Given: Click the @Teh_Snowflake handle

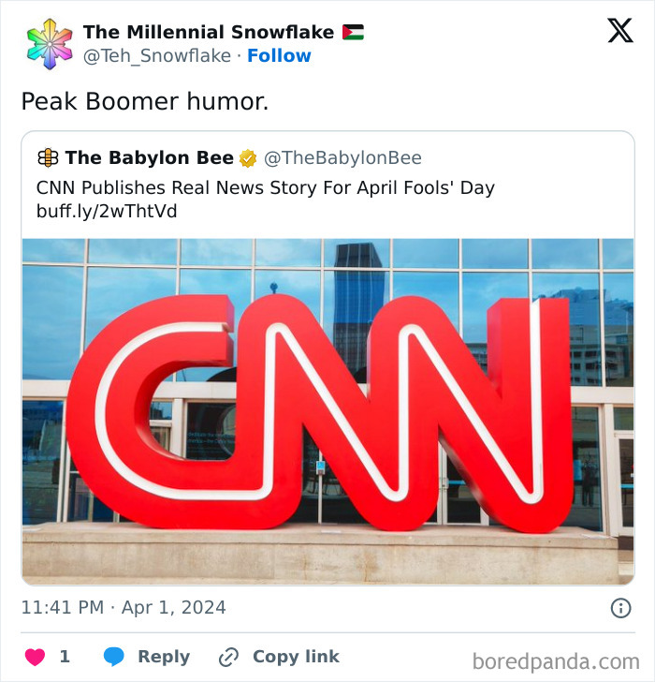Looking at the screenshot, I should [x=157, y=56].
